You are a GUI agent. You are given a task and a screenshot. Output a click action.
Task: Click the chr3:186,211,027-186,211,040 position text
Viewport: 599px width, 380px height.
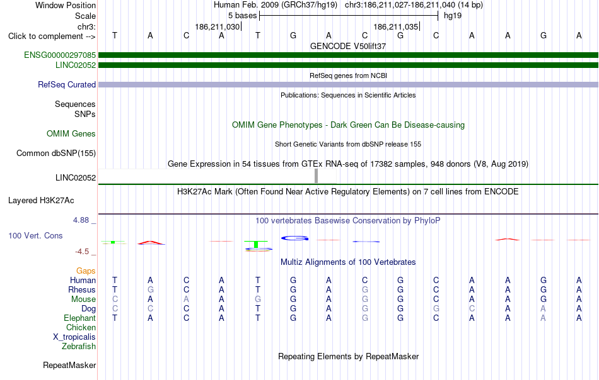click(x=414, y=5)
